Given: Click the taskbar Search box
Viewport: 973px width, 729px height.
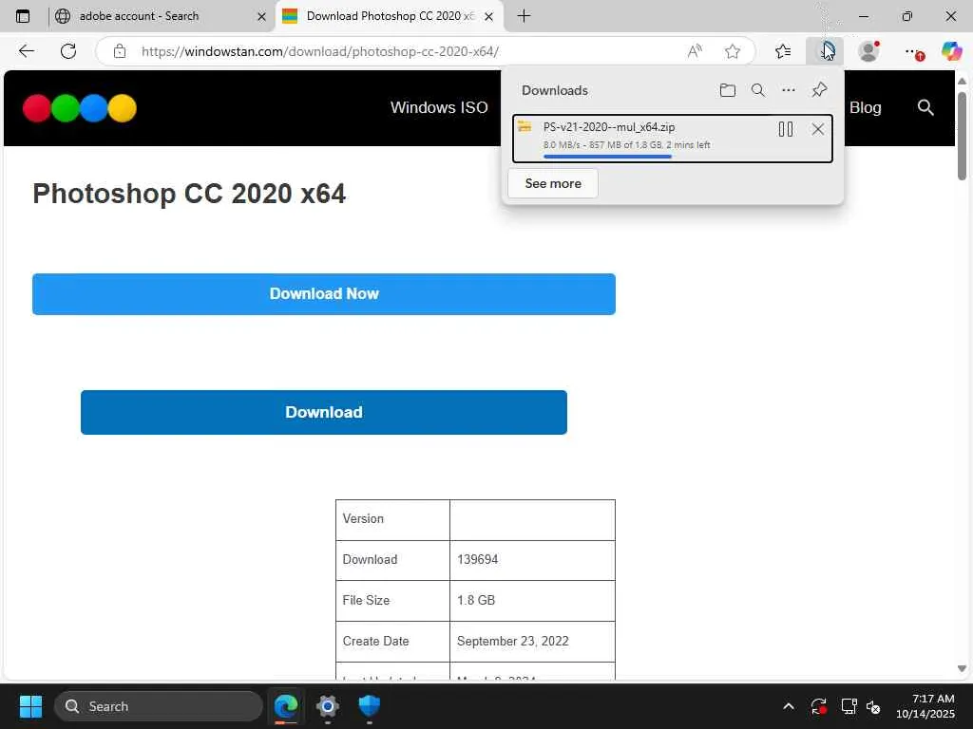Looking at the screenshot, I should (x=159, y=706).
